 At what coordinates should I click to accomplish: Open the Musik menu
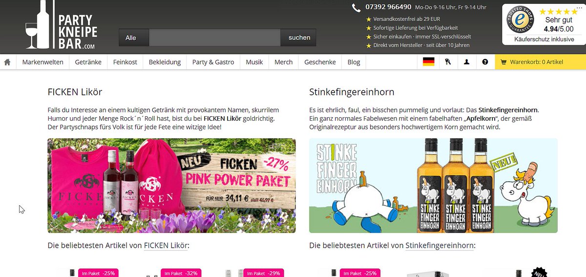coord(254,62)
